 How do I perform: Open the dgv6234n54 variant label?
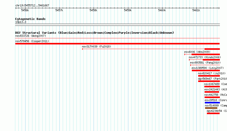click(217, 111)
